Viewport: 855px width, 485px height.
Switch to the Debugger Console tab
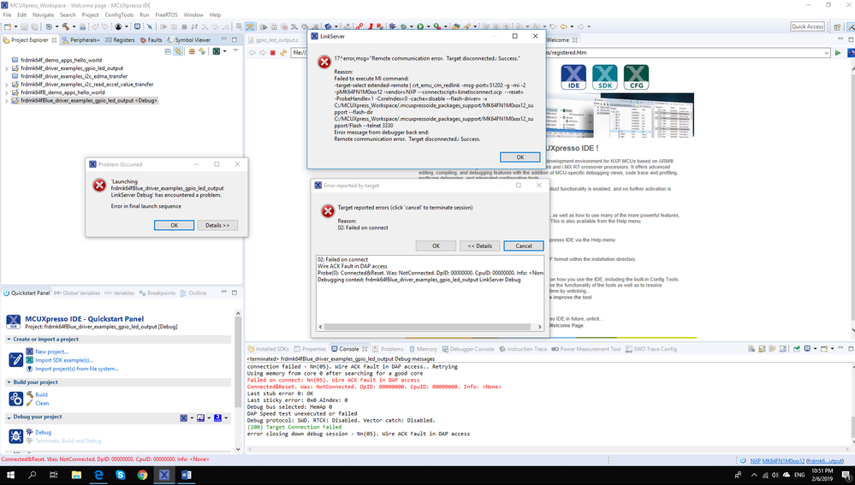click(x=468, y=349)
